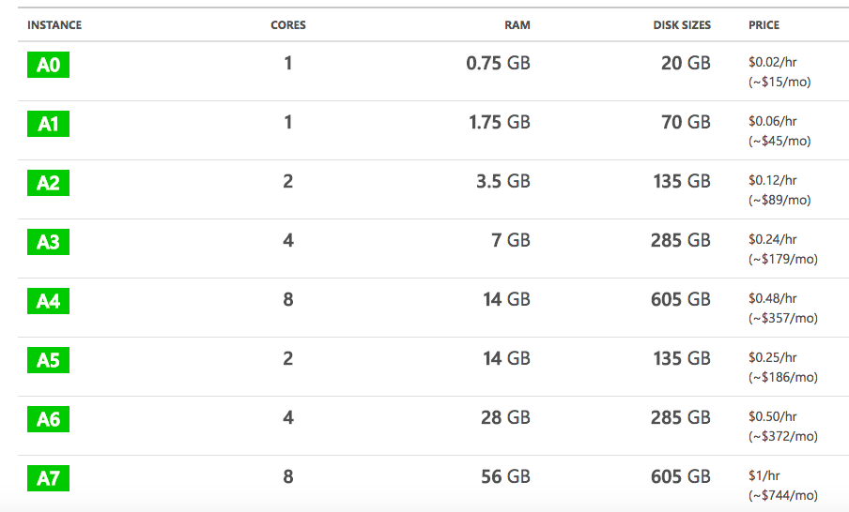Choose the A6 instance badge

[x=48, y=419]
